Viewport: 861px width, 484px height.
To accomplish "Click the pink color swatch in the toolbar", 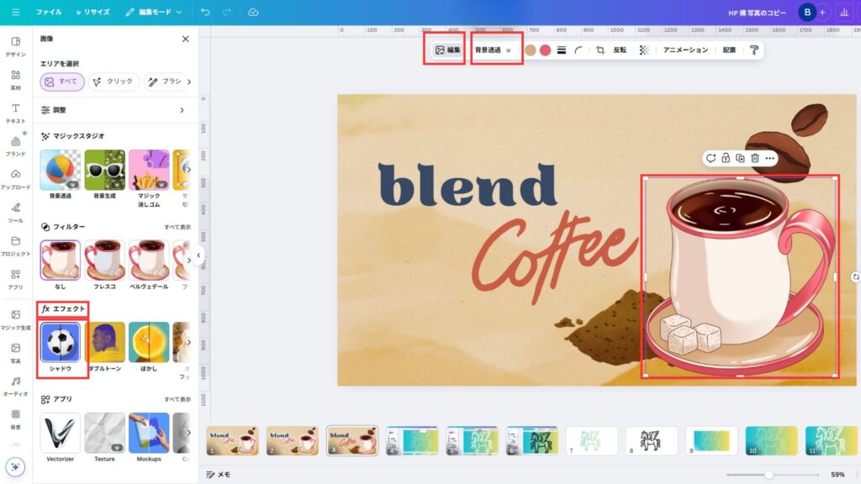I will tap(545, 50).
